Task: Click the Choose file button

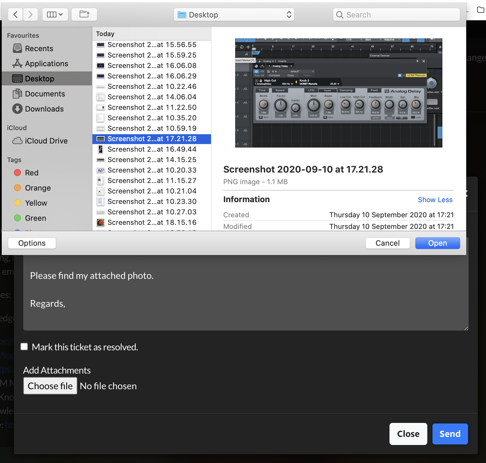Action: (x=50, y=386)
